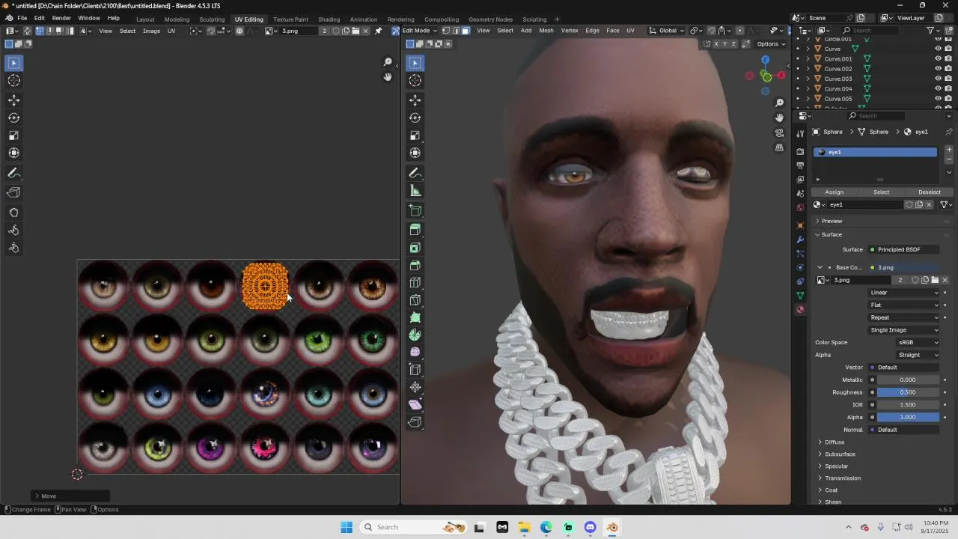Image resolution: width=958 pixels, height=539 pixels.
Task: Toggle X mirror axis in viewport header
Action: (716, 44)
